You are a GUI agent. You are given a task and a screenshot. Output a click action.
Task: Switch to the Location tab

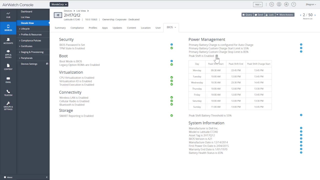pos(146,28)
